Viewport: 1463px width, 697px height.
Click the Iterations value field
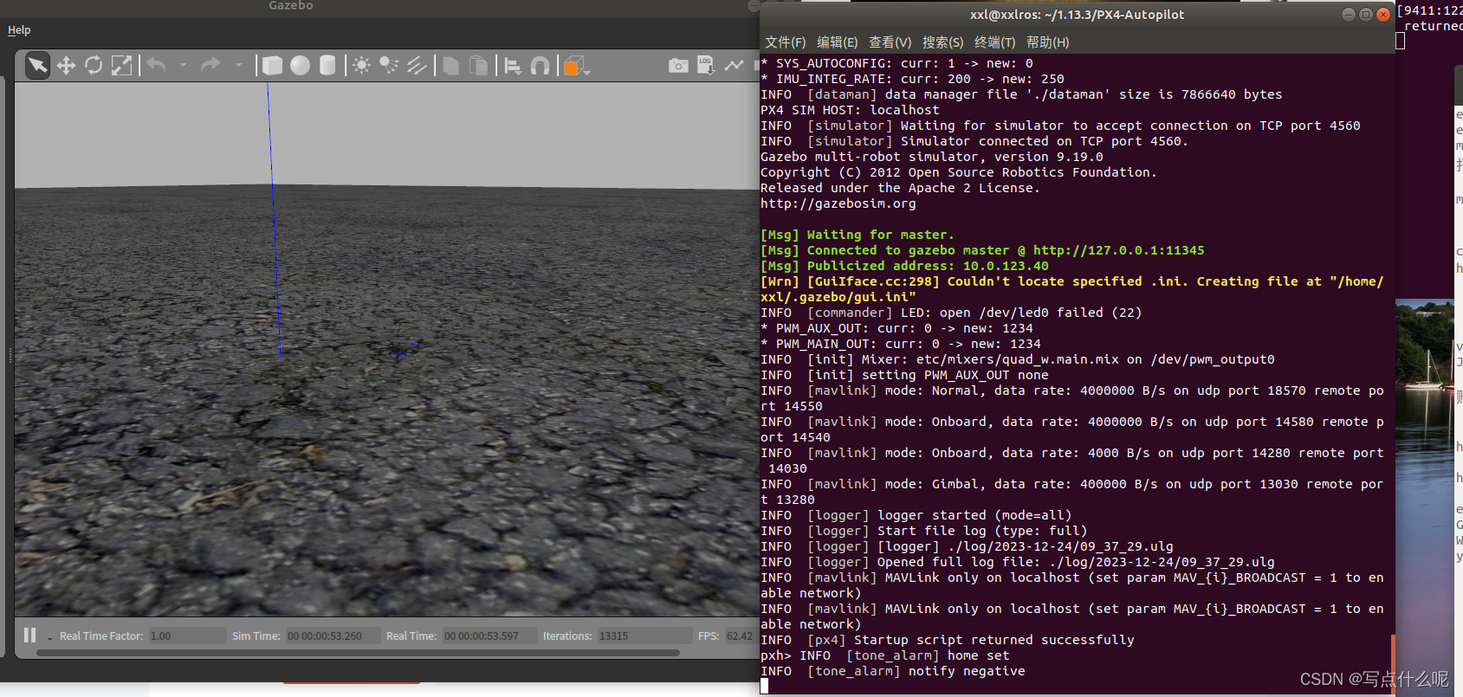[x=644, y=636]
